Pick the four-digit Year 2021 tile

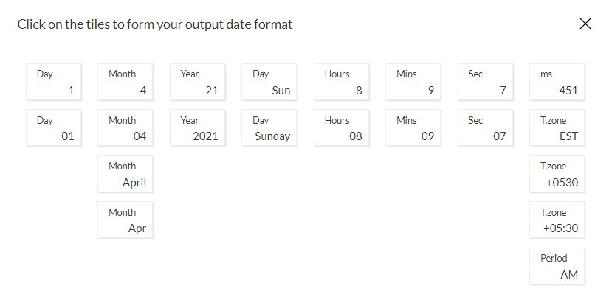[197, 127]
